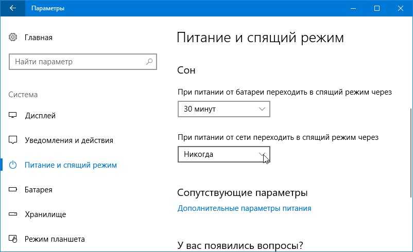This screenshot has width=413, height=252.
Task: Click the monitor icon beside Дисплей
Action: coord(13,115)
